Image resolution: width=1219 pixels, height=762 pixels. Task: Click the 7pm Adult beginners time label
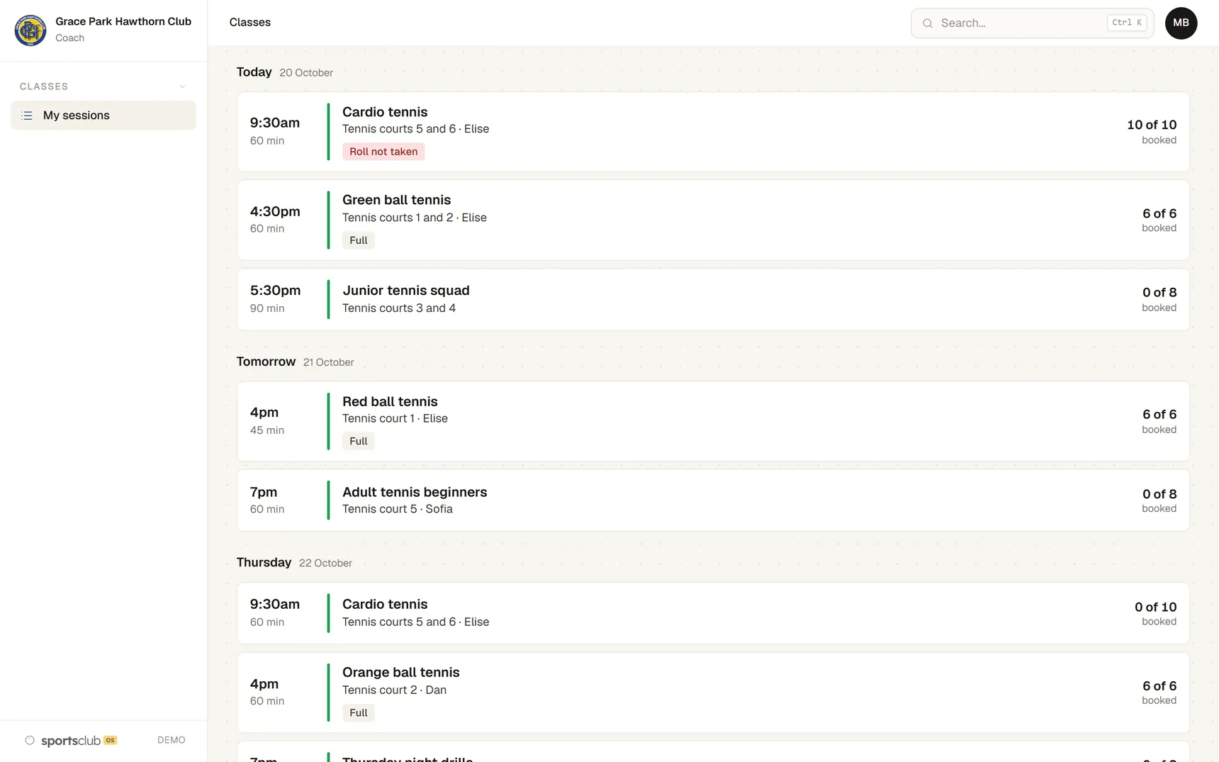[264, 492]
